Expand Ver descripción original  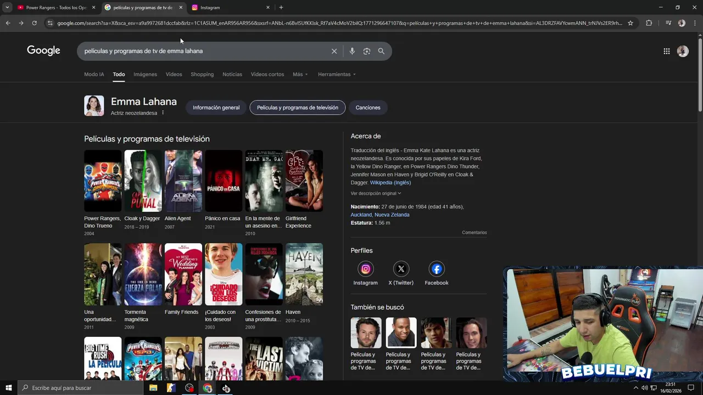[x=376, y=194]
